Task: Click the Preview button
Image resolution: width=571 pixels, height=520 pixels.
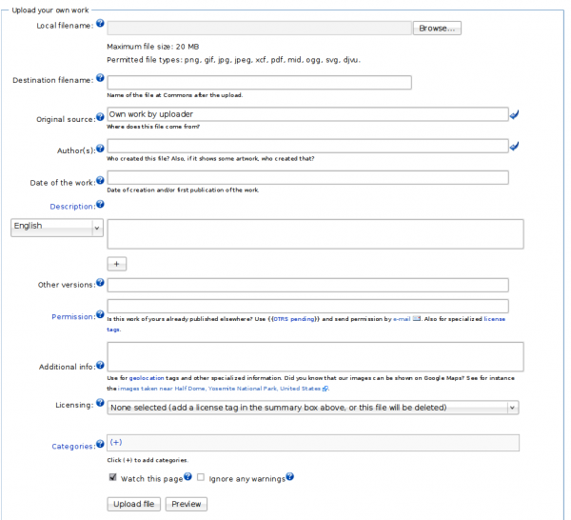Action: point(187,504)
